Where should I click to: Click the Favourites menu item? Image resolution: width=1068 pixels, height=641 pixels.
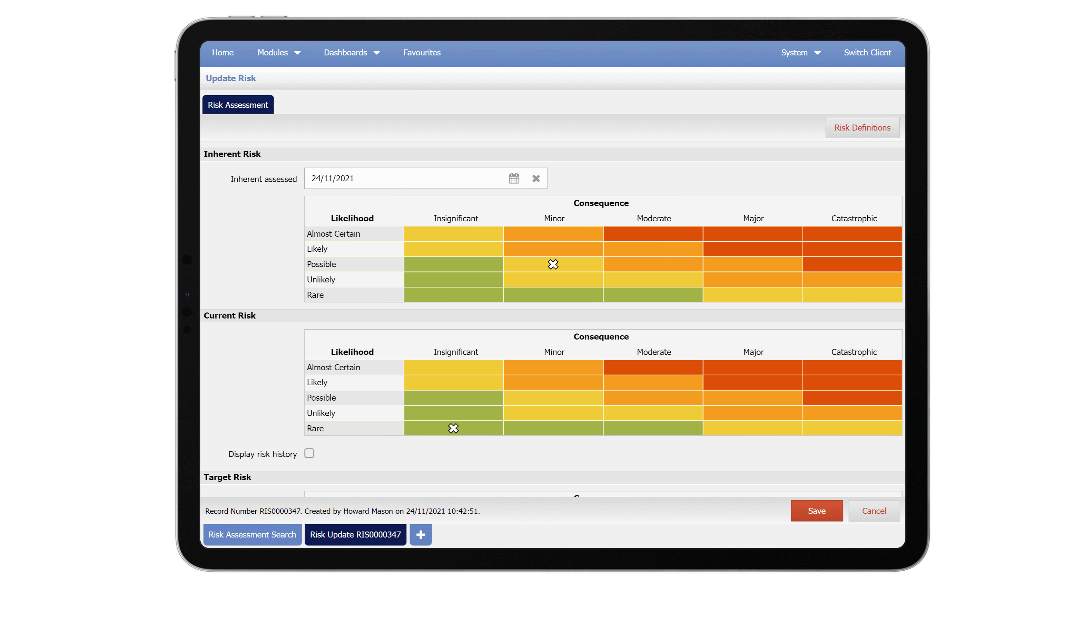[422, 52]
